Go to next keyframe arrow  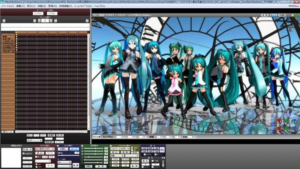pyautogui.click(x=55, y=21)
